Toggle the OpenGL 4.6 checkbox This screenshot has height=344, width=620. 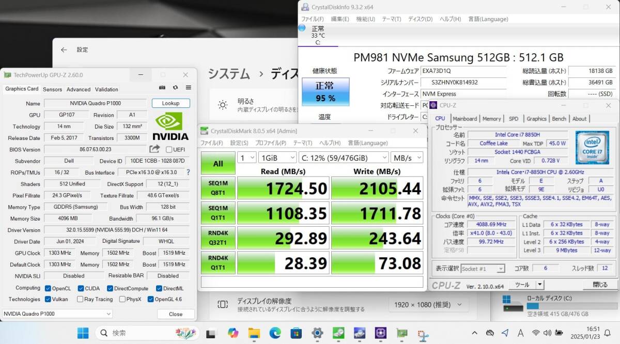pos(151,299)
